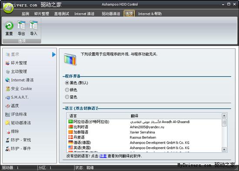Switch to the 监测 tab
The width and height of the screenshot is (239, 171).
pyautogui.click(x=25, y=14)
